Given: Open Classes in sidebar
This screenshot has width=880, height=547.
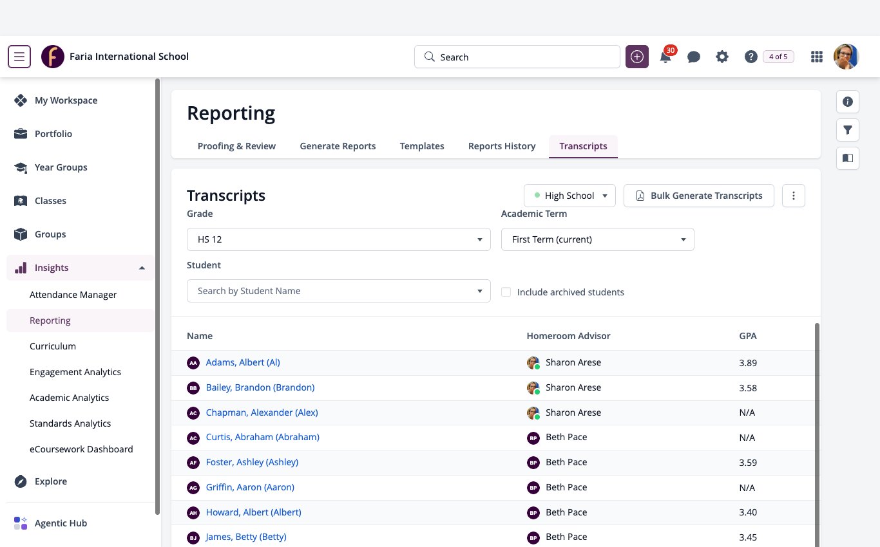Looking at the screenshot, I should pos(80,201).
